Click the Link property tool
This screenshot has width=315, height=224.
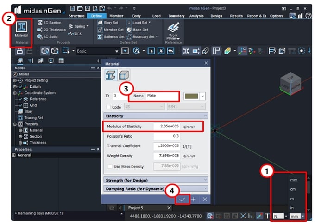pos(75,33)
